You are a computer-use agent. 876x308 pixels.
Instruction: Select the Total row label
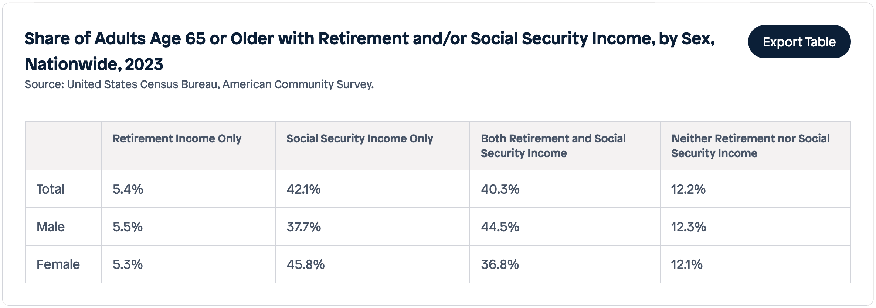pyautogui.click(x=51, y=189)
